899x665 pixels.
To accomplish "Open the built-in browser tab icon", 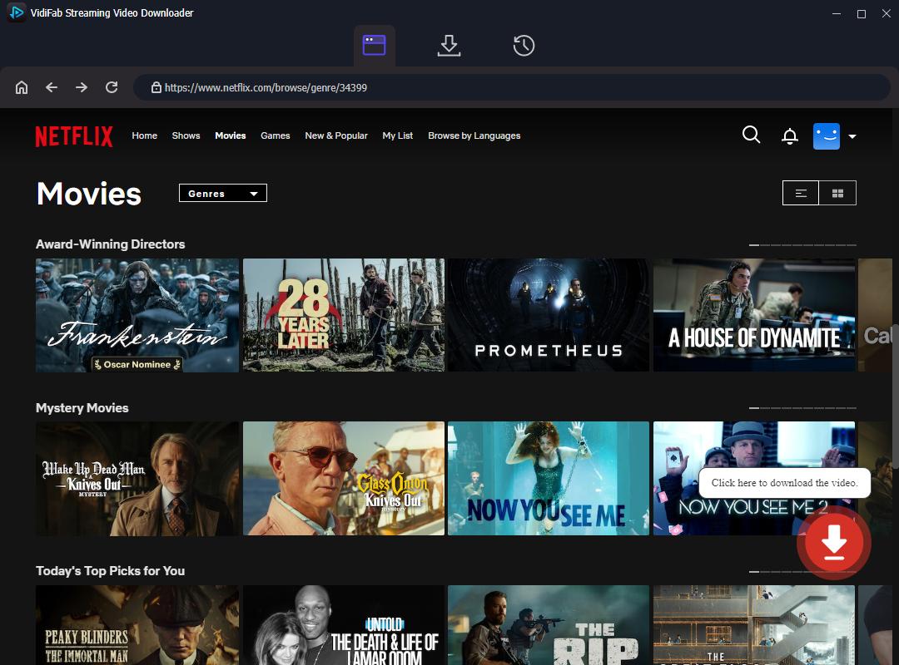I will [375, 46].
